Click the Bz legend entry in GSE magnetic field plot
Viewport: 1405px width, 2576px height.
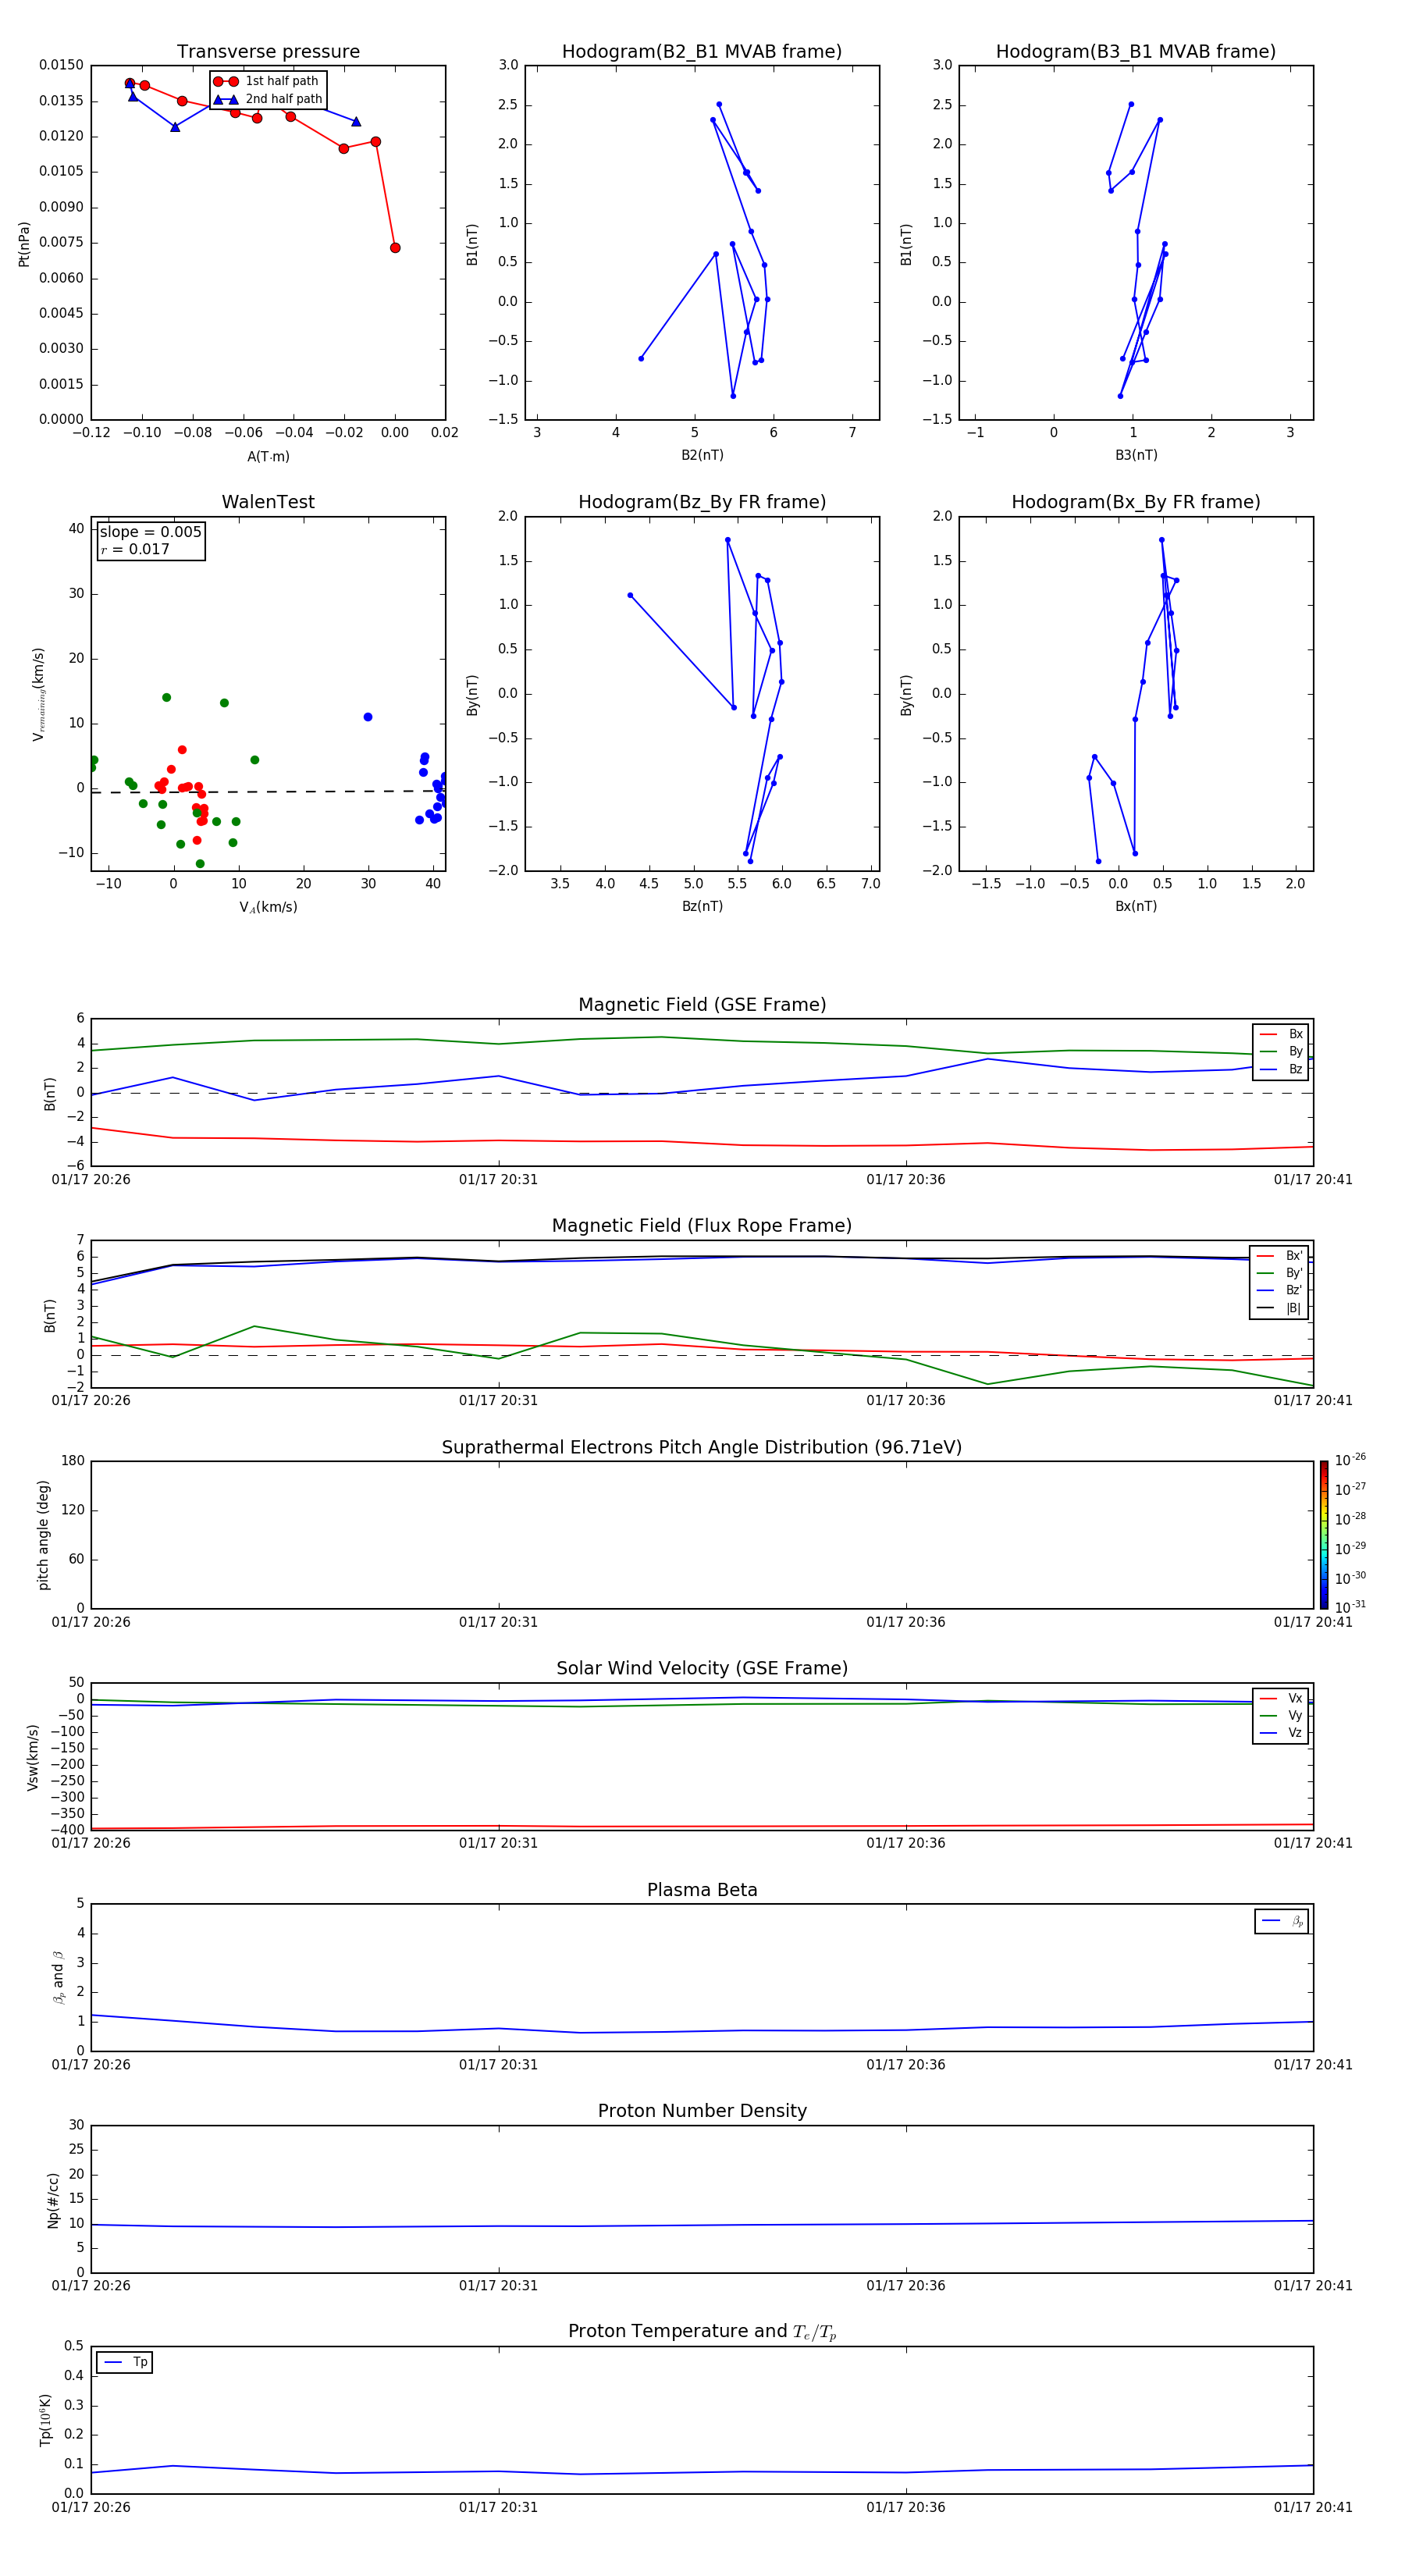1281,1069
